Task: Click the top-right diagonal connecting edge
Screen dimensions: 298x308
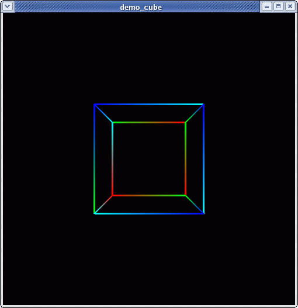Action: (x=195, y=113)
